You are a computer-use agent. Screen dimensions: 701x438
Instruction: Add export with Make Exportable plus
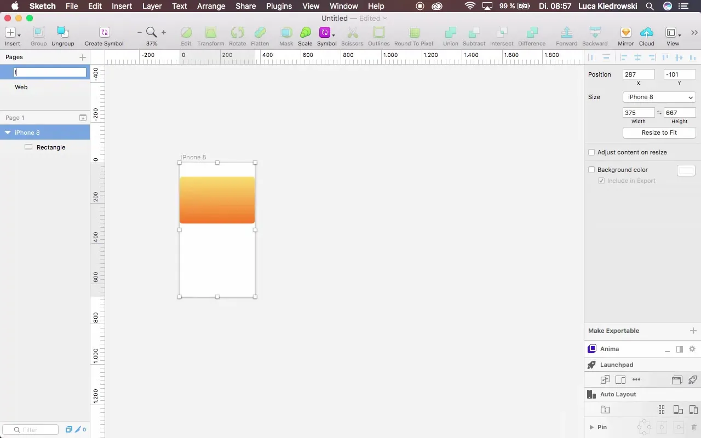tap(693, 331)
